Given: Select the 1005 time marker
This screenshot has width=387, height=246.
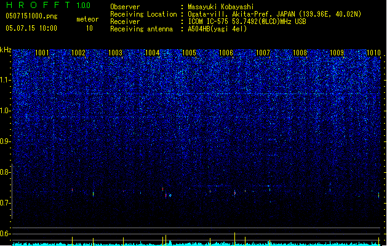Looking at the screenshot, I should (x=189, y=53).
